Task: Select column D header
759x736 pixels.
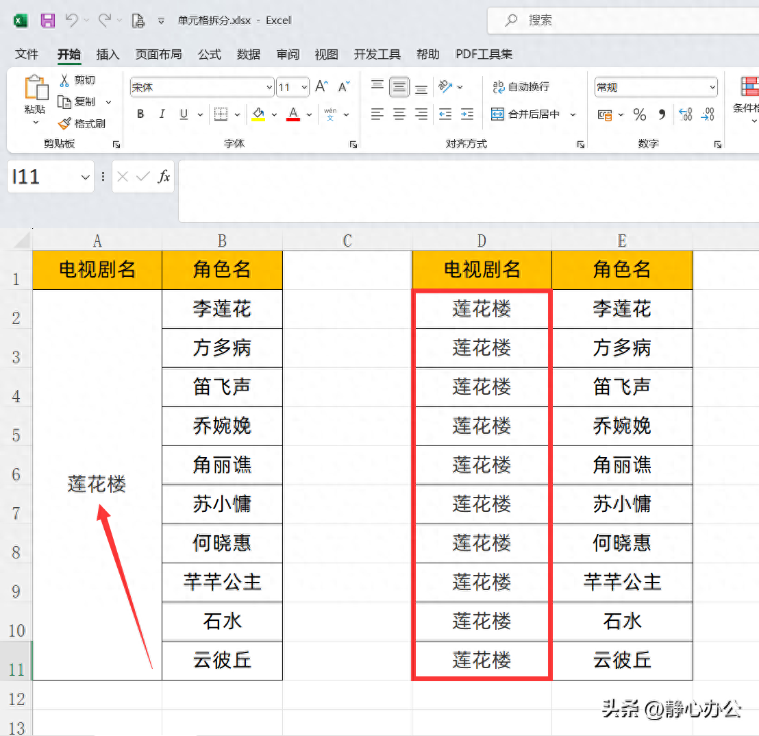Action: 482,241
